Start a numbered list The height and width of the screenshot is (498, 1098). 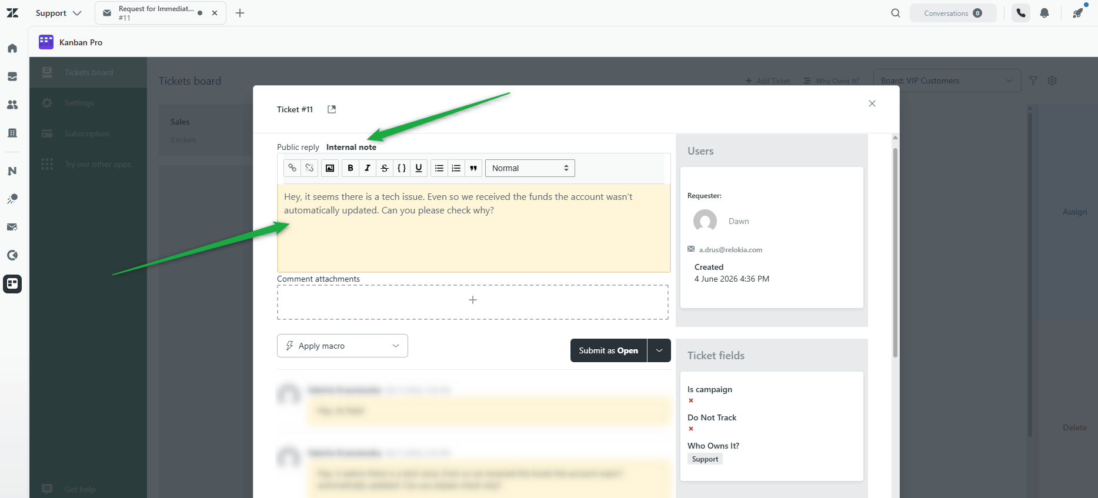[x=456, y=168]
